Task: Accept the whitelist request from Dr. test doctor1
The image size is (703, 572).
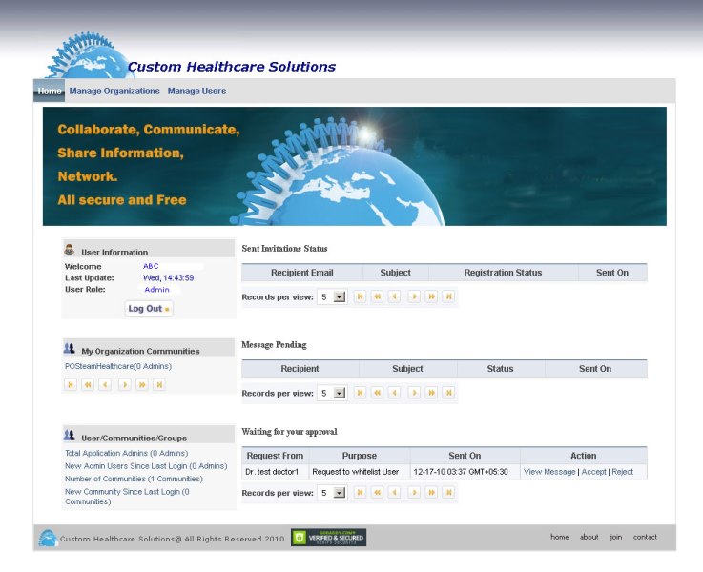Action: point(593,472)
